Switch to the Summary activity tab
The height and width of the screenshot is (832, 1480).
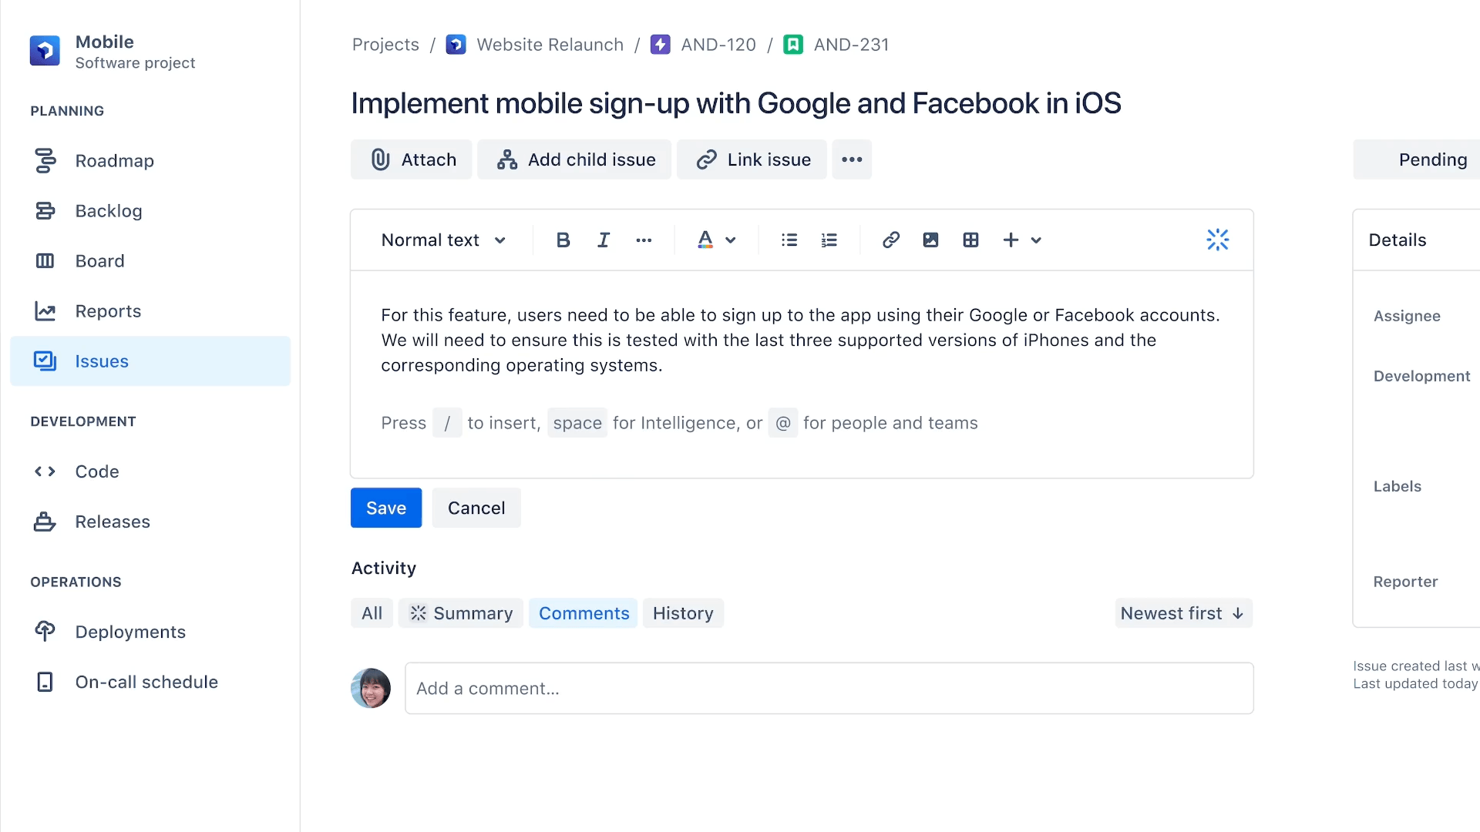coord(460,612)
